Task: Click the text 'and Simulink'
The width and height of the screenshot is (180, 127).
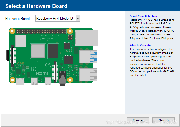Action: point(138,75)
